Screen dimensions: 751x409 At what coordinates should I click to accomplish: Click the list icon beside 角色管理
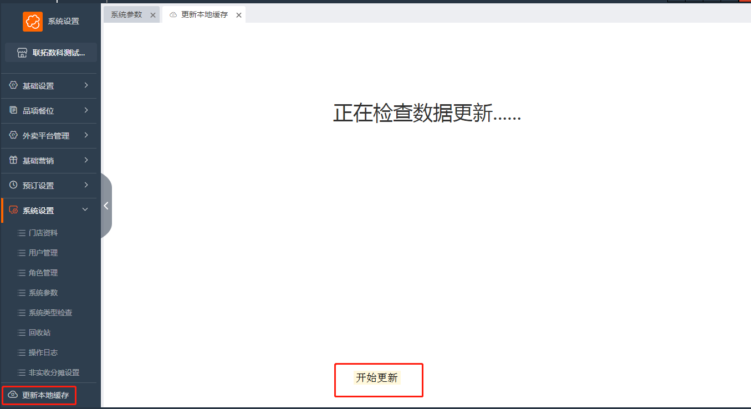pyautogui.click(x=22, y=273)
